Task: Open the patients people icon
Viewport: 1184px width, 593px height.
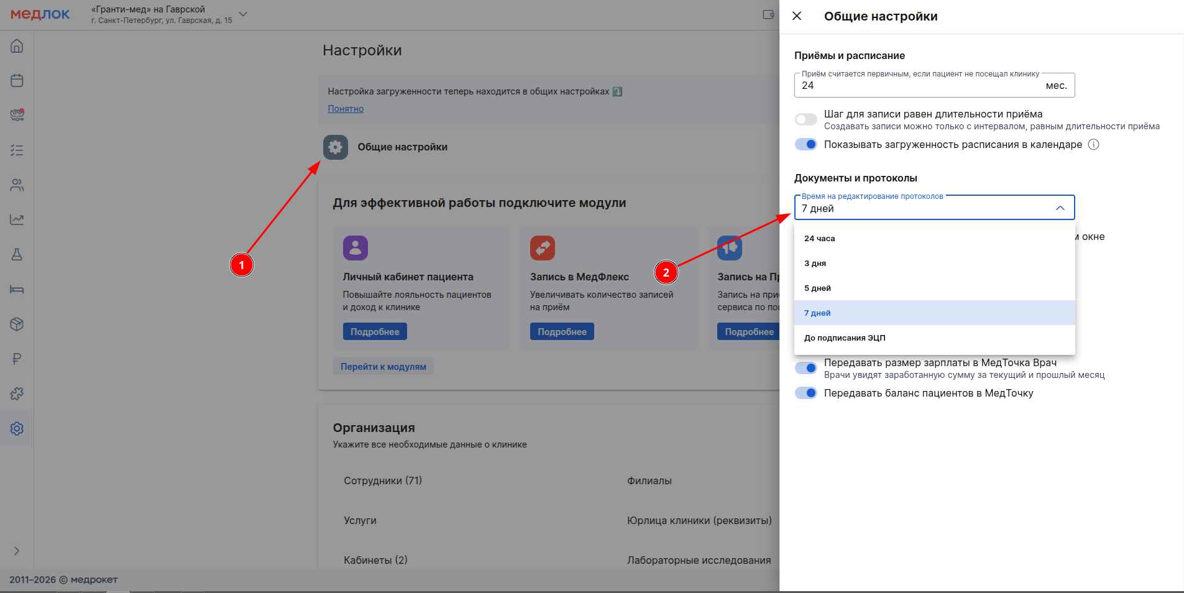Action: coord(17,185)
